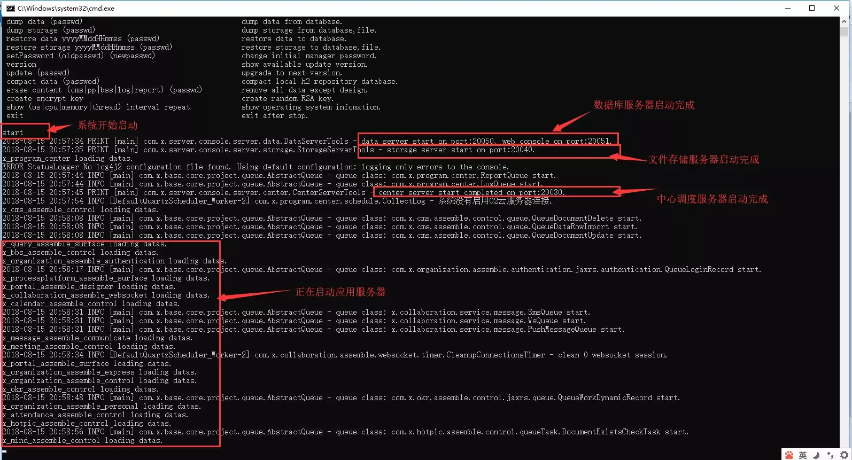
Task: Click the 'x_calendar_assemble_control loading datas.' line
Action: [x=91, y=304]
